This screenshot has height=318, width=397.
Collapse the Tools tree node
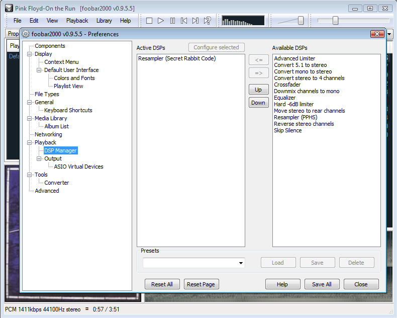pyautogui.click(x=29, y=175)
